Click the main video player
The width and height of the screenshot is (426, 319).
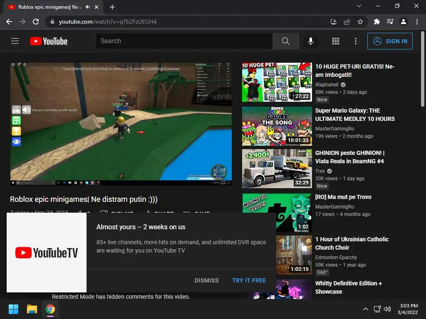(121, 124)
